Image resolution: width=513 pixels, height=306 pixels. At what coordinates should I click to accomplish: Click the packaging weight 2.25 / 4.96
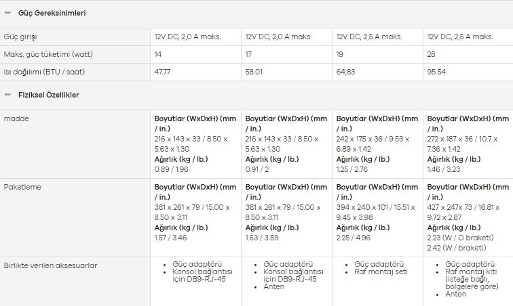(354, 238)
